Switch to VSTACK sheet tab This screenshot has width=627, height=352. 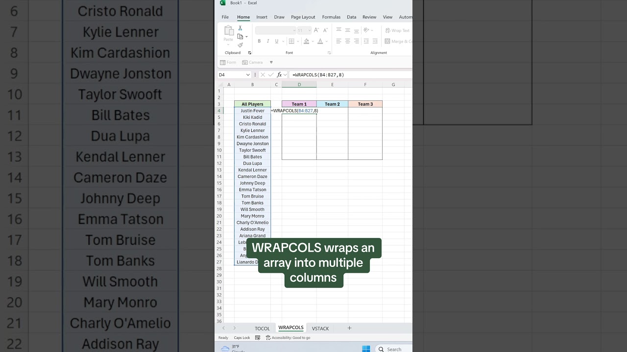tap(320, 329)
